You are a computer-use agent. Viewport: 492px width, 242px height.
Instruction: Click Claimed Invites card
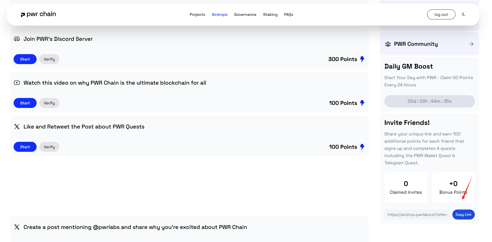click(x=406, y=187)
